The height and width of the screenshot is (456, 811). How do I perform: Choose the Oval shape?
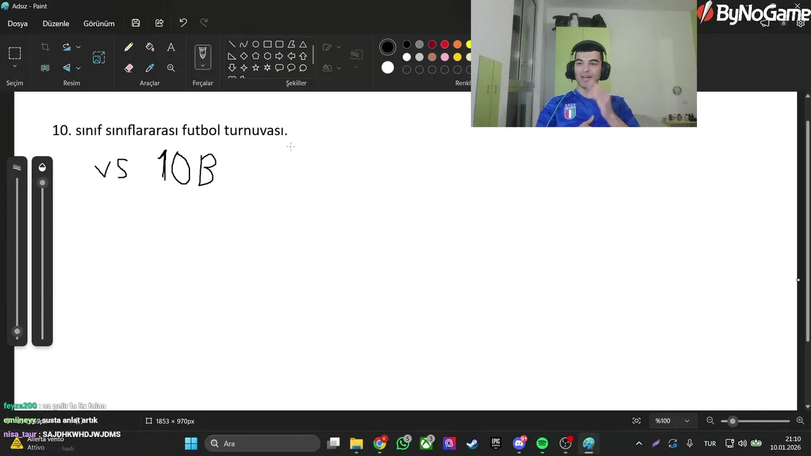click(x=255, y=44)
